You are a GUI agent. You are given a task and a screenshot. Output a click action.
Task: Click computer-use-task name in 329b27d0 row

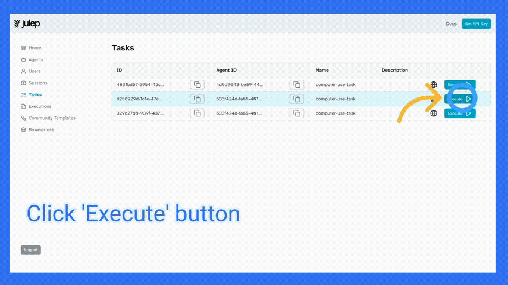[335, 113]
